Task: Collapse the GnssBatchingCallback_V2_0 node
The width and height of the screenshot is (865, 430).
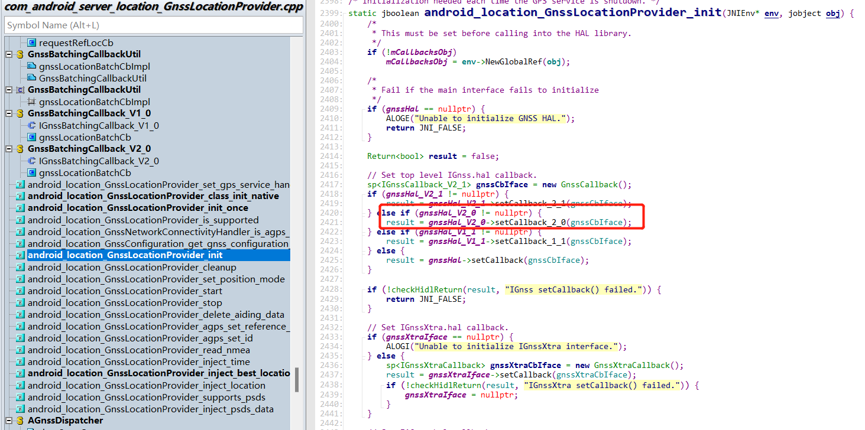Action: coord(9,149)
